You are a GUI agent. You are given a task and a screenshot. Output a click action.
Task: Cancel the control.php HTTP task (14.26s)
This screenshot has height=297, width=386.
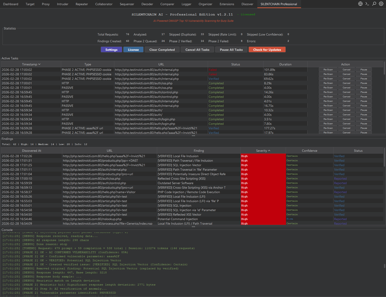pyautogui.click(x=346, y=92)
